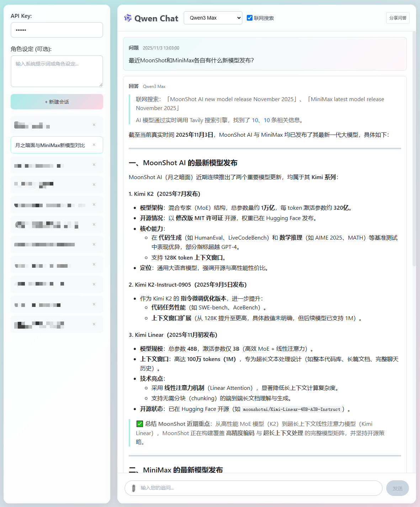
Task: Delete the 月之暗面与MiniMax新模型对比 conversation via ×
Action: (94, 145)
